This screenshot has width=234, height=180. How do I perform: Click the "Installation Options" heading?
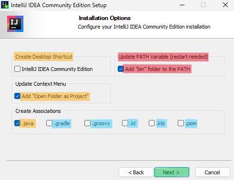pos(105,18)
